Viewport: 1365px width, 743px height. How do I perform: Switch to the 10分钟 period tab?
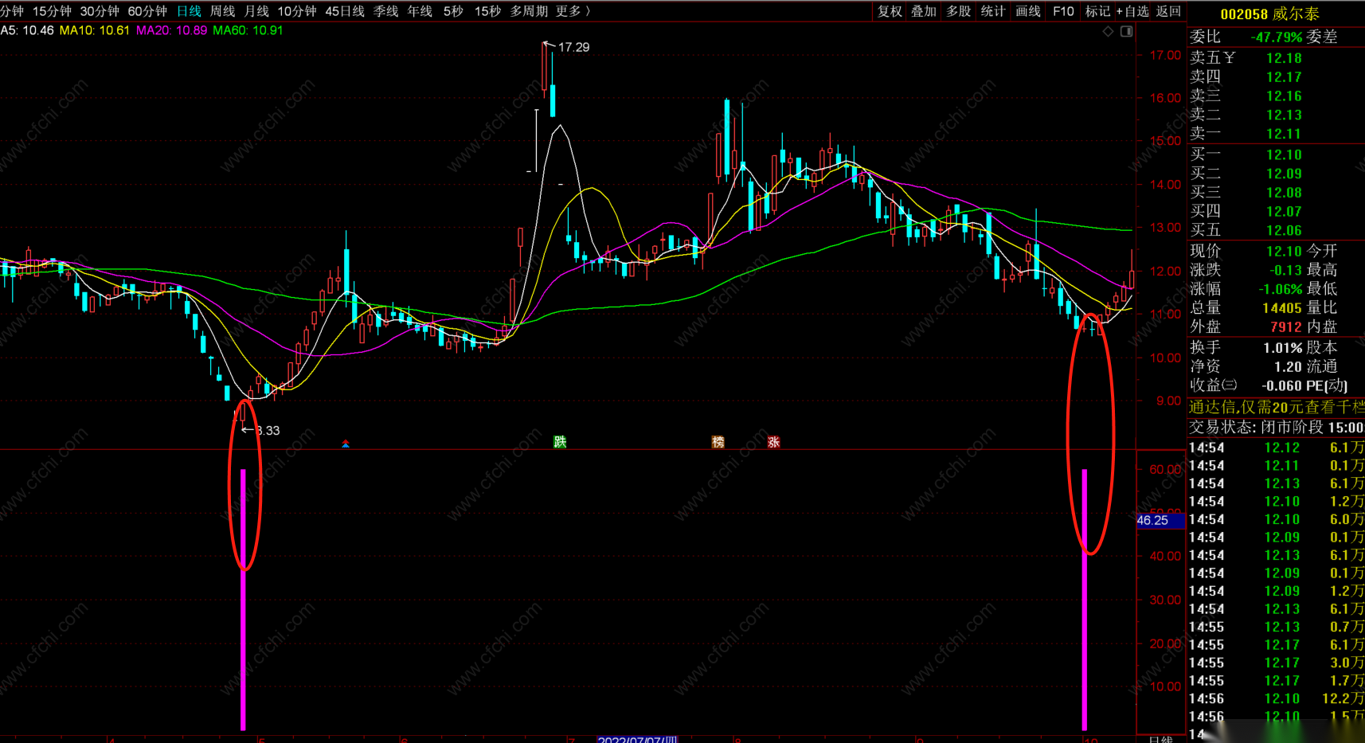pyautogui.click(x=297, y=11)
